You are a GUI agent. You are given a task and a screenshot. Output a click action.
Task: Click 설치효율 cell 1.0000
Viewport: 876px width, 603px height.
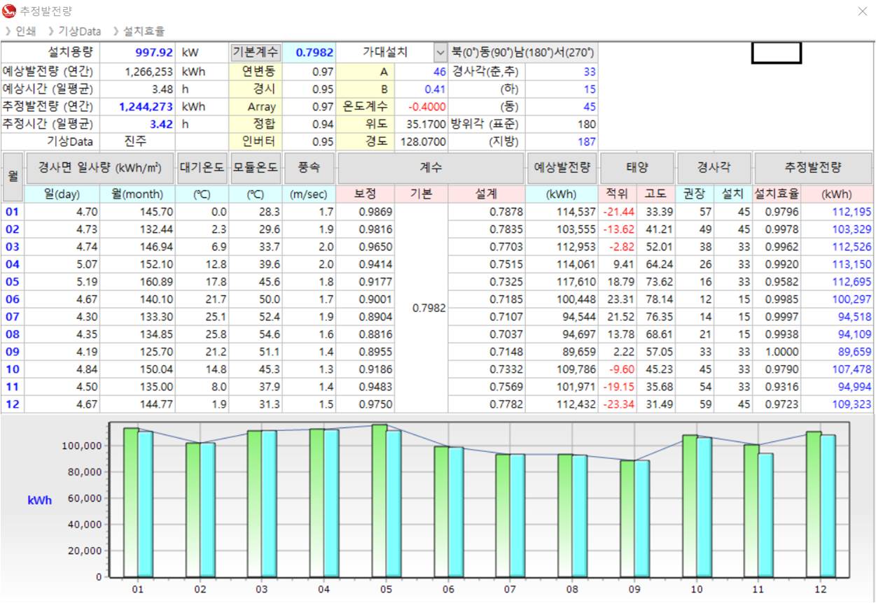pyautogui.click(x=777, y=352)
